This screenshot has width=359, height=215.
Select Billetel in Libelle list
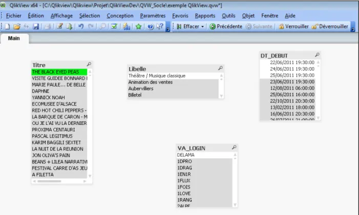173,95
